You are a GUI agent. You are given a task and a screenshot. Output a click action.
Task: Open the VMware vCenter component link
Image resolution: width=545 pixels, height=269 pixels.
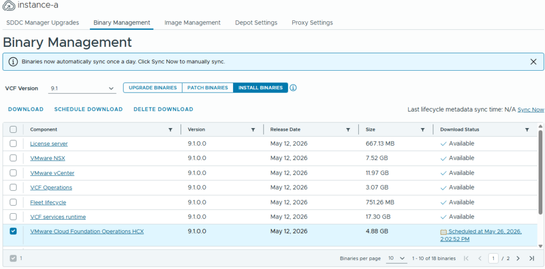click(52, 173)
